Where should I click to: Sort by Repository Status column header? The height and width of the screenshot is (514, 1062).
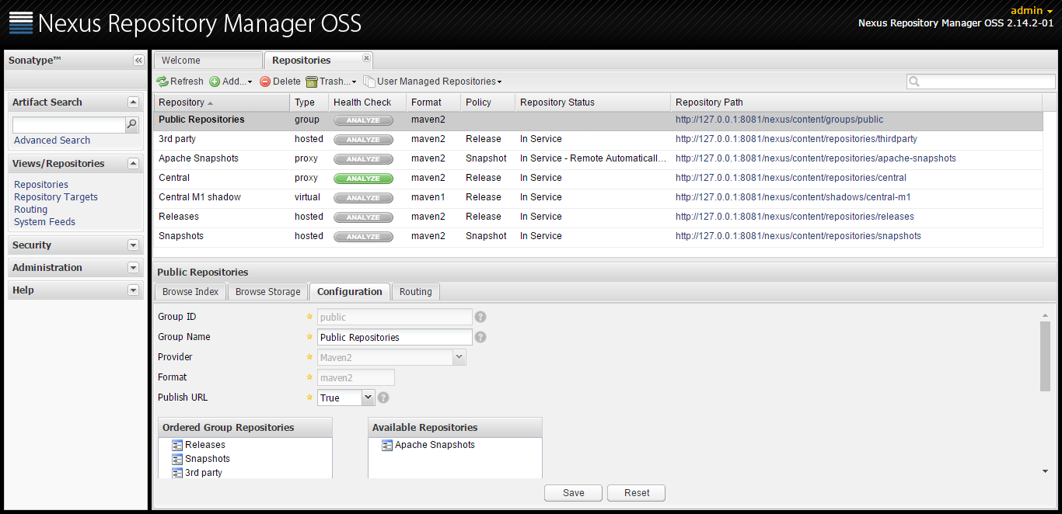pyautogui.click(x=592, y=102)
